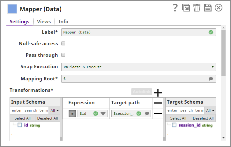Add a new transformation row with plus
Image resolution: width=231 pixels, height=147 pixels.
158,93
